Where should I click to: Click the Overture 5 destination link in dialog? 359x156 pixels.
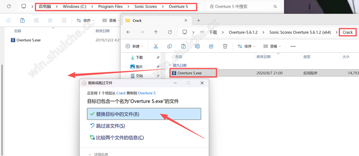pos(147,93)
